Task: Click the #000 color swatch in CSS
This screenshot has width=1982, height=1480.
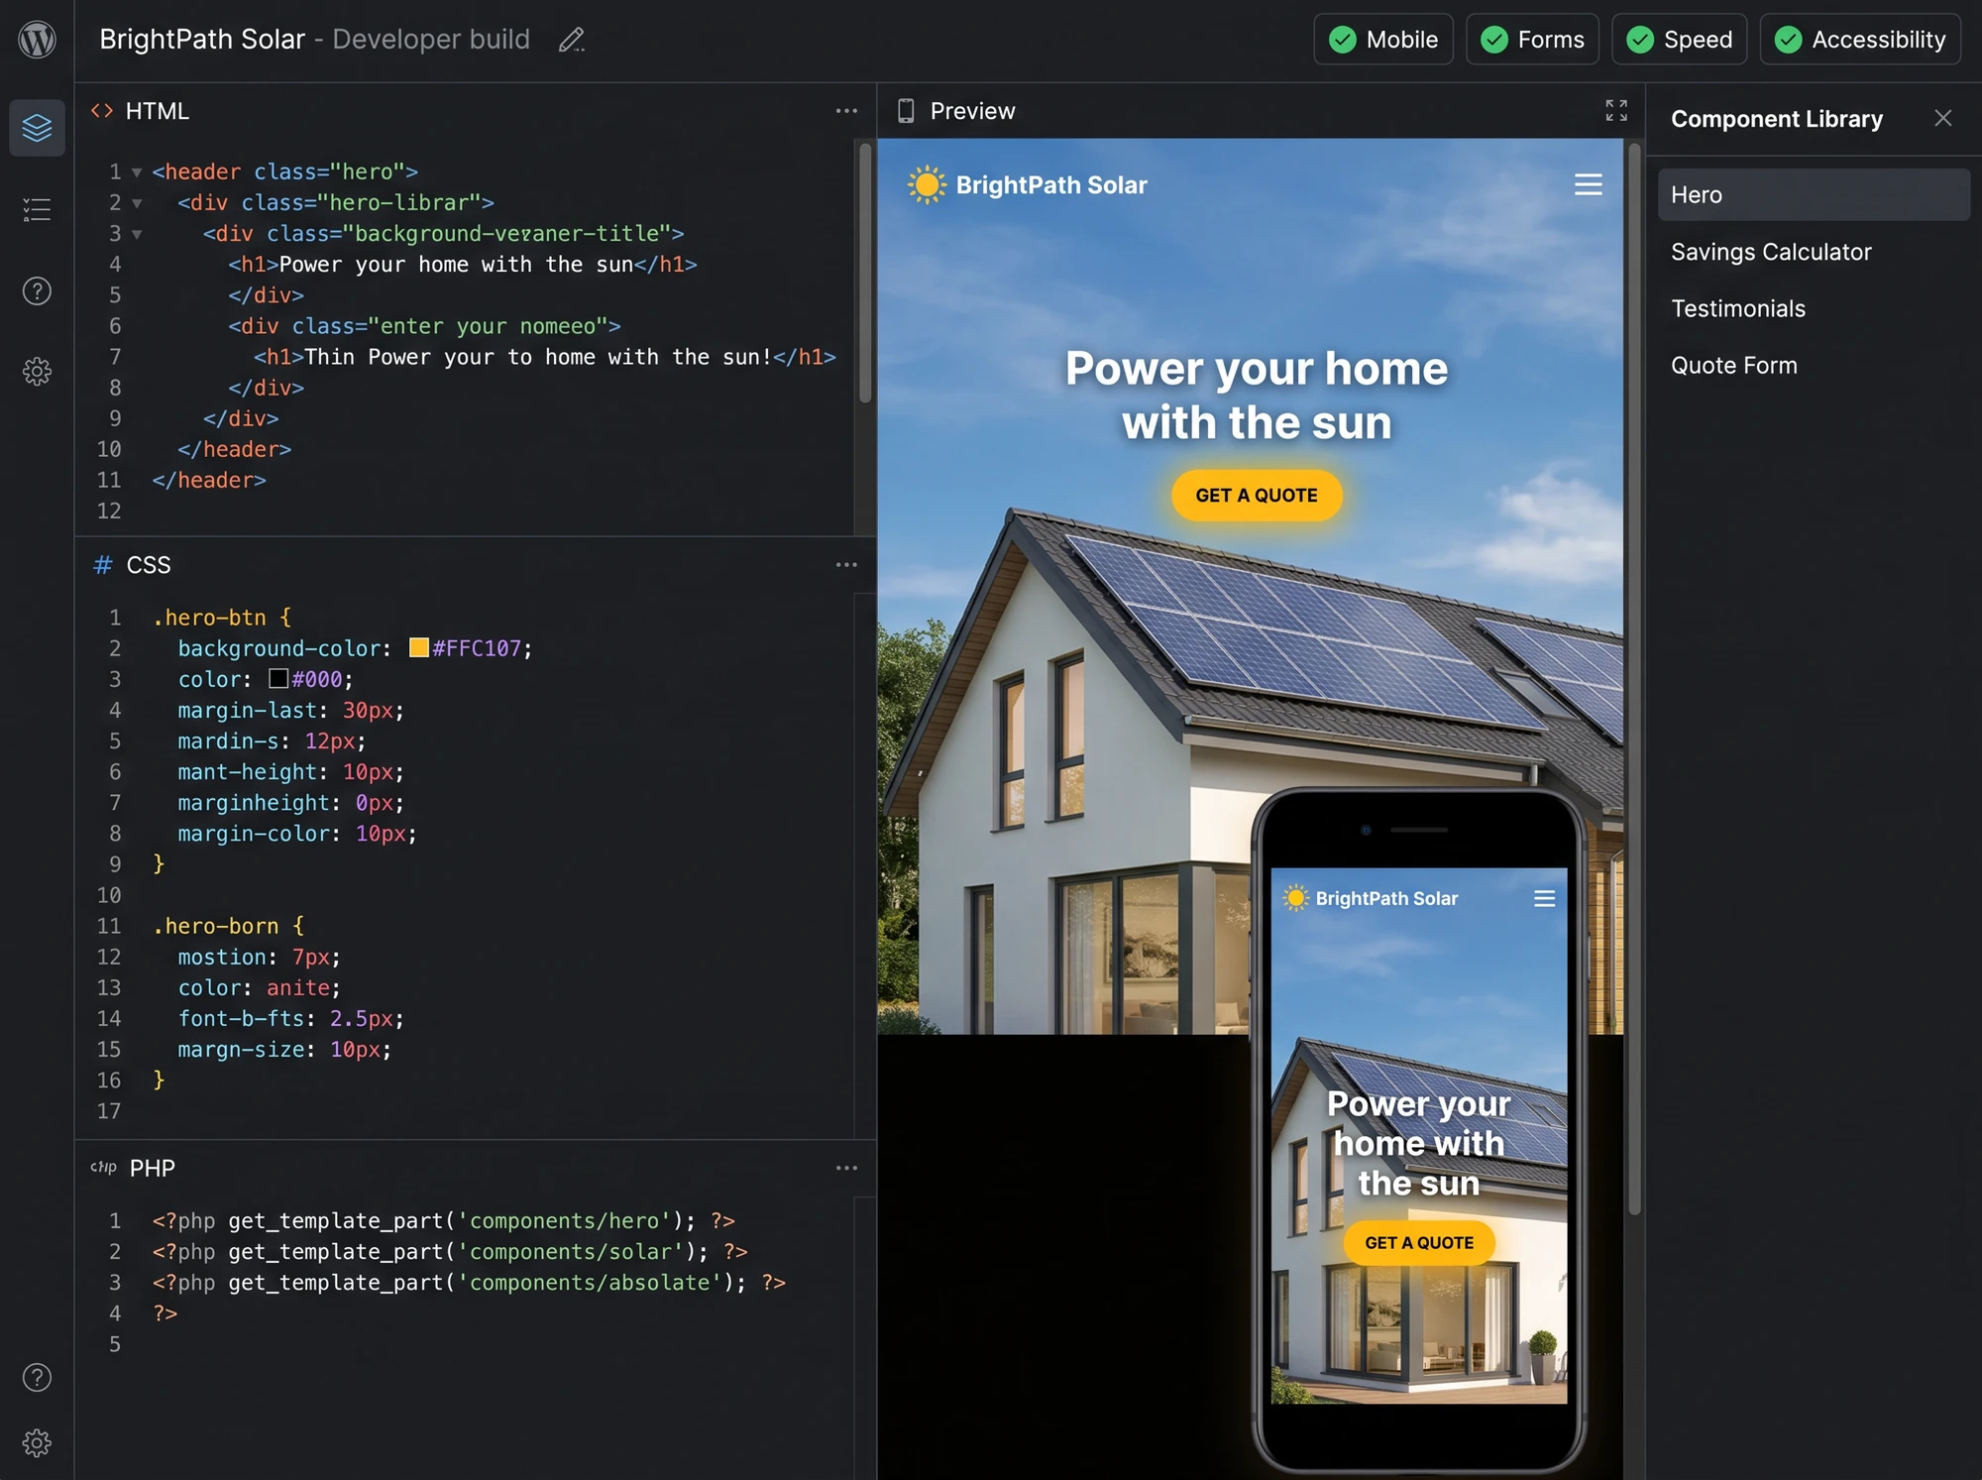Action: 278,678
